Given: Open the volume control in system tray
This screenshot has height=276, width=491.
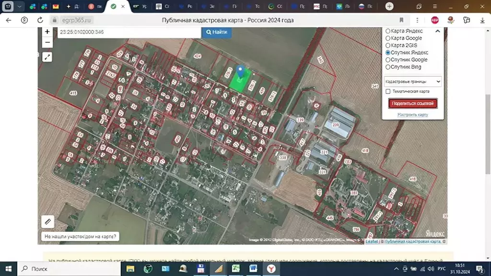Looking at the screenshot, I should 431,269.
